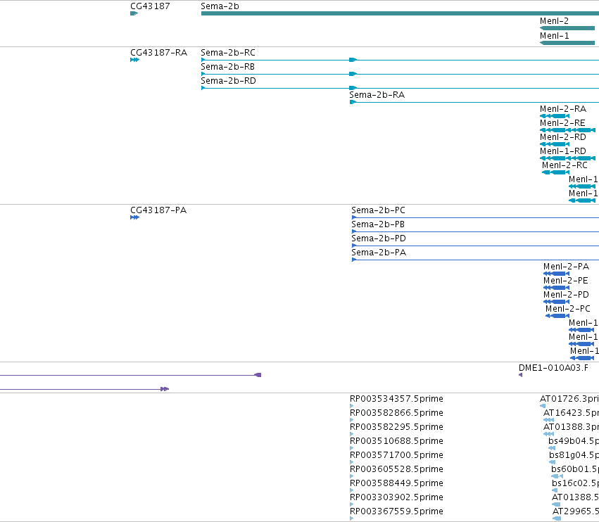Image resolution: width=599 pixels, height=522 pixels.
Task: Click the teal CG43187 gene arrow glyph
Action: (134, 13)
